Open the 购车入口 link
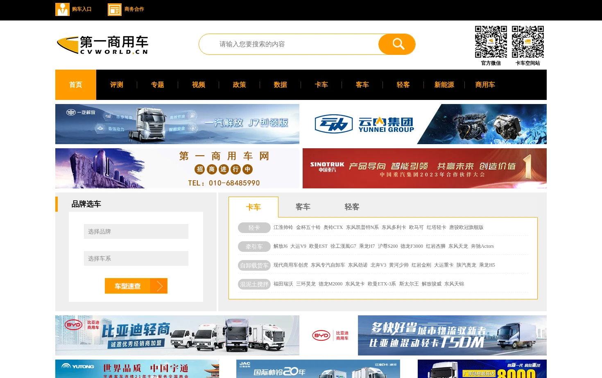This screenshot has height=378, width=602. [x=82, y=9]
